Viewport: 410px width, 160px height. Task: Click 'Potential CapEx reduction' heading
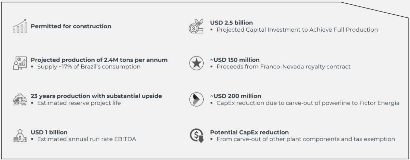(x=249, y=132)
